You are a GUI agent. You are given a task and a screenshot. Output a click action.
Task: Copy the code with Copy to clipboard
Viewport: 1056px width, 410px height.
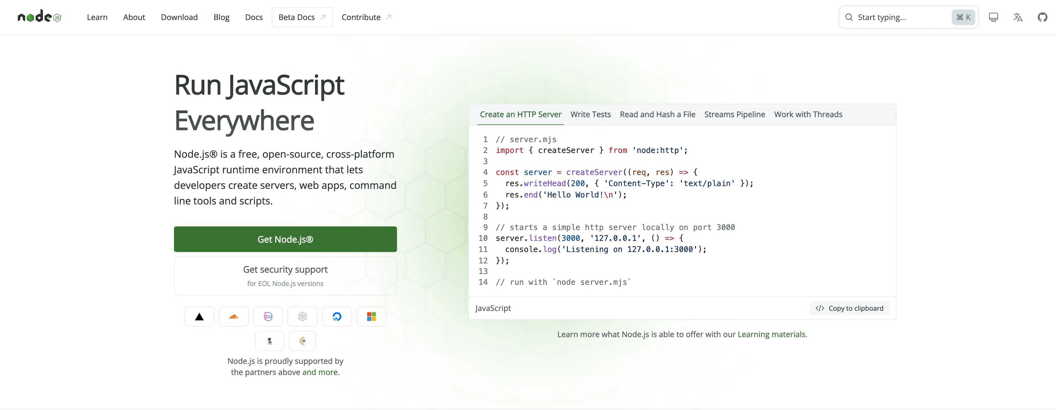849,308
